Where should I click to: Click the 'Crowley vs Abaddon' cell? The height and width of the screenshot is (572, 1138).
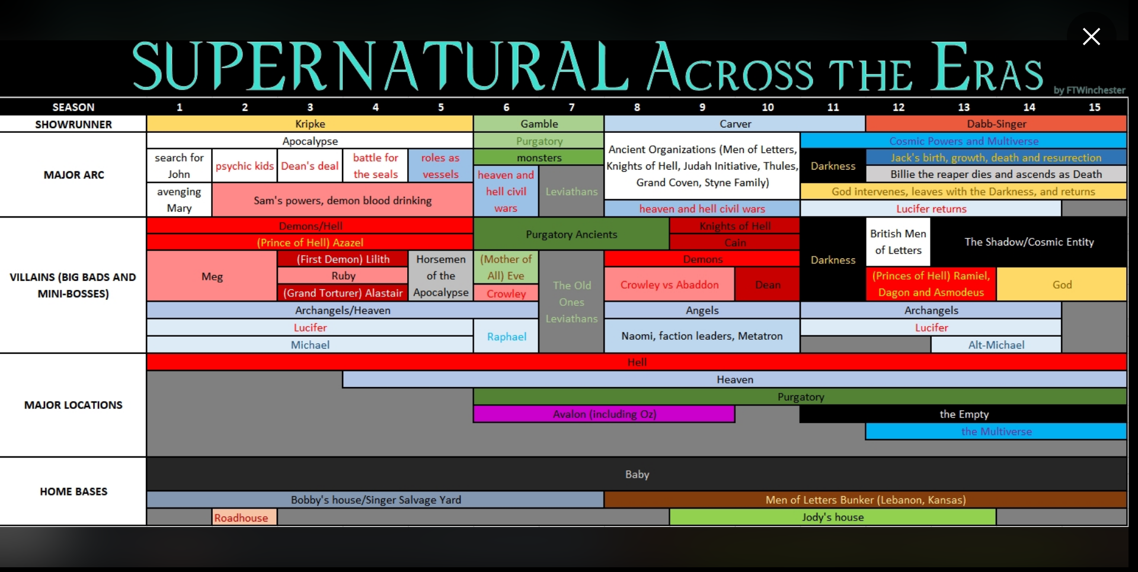[670, 285]
